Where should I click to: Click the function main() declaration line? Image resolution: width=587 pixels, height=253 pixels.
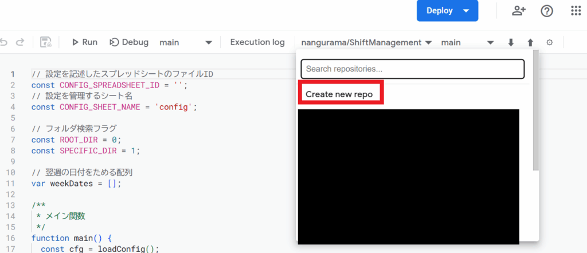[x=72, y=238]
